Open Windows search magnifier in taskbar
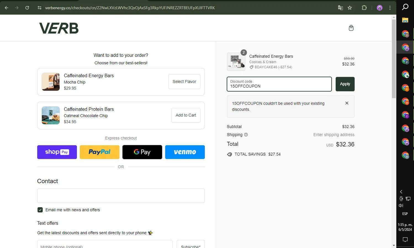414x248 pixels. point(405,7)
